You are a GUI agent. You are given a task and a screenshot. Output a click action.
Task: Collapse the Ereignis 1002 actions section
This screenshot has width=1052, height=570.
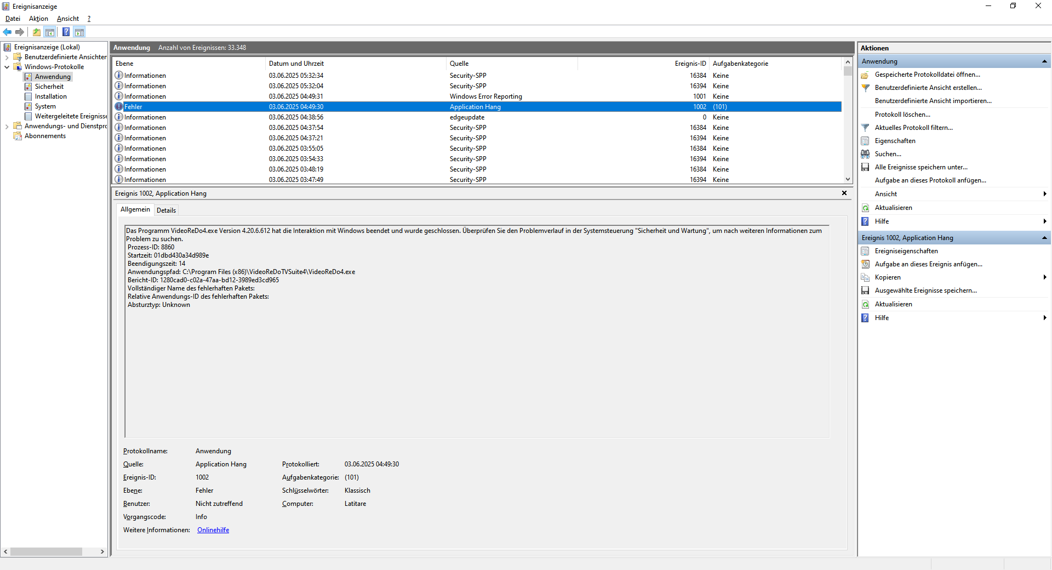tap(1044, 238)
